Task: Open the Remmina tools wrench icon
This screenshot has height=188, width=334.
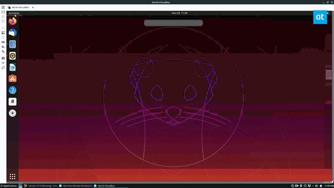Action: (3, 52)
